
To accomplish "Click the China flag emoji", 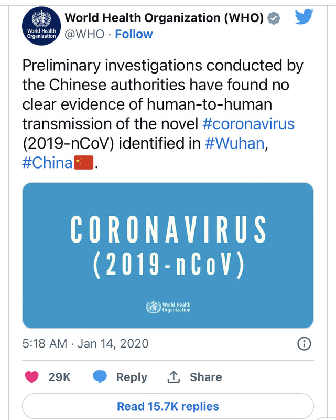I will [83, 163].
